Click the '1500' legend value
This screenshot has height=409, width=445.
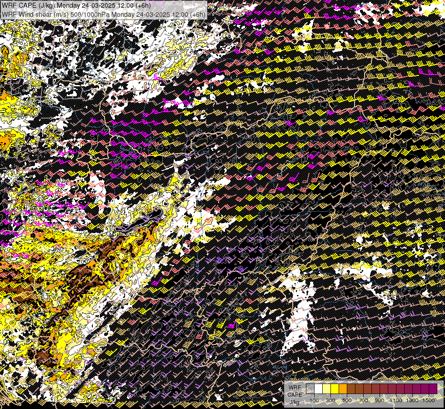pos(429,400)
